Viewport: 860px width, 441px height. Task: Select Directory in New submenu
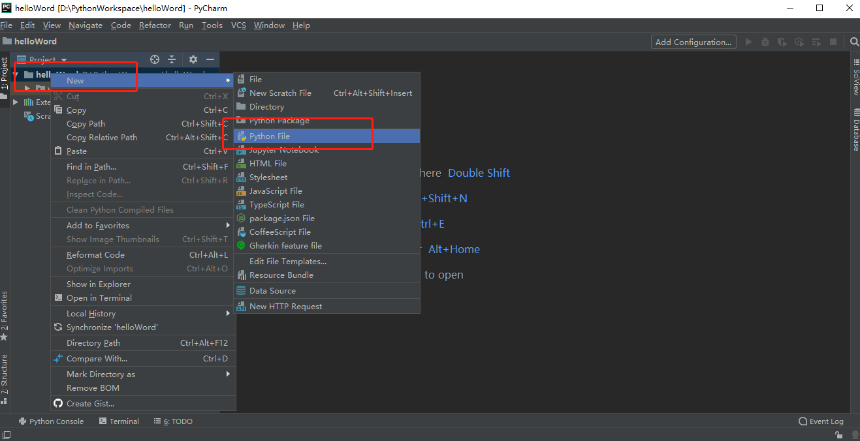[327, 106]
